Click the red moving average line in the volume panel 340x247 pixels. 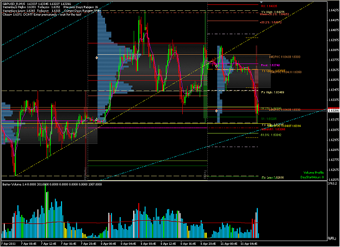coord(130,221)
